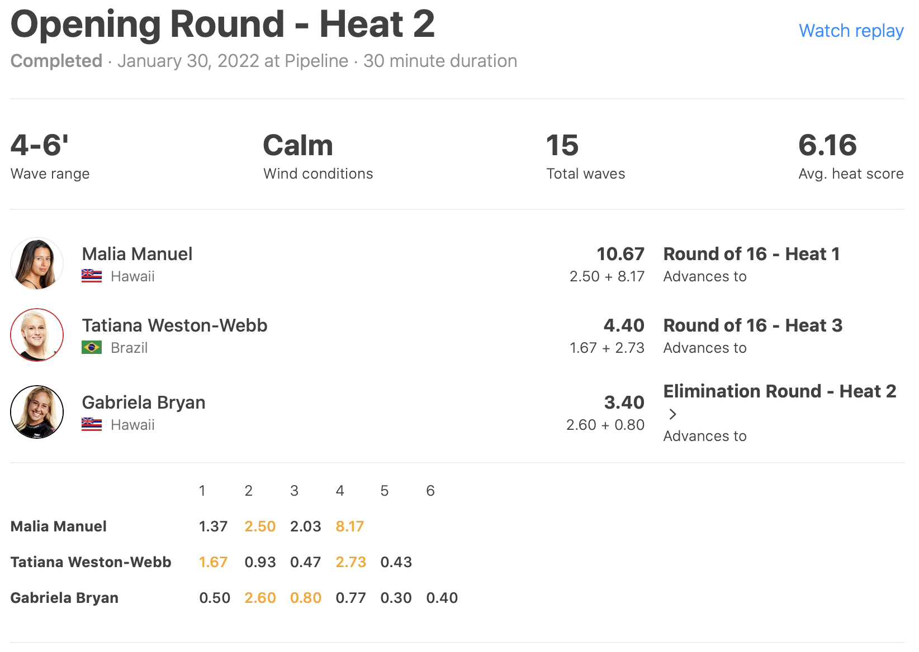Click Hawaii flag icon under Gabriela Bryan
Viewport: 919px width, 652px height.
pos(92,425)
